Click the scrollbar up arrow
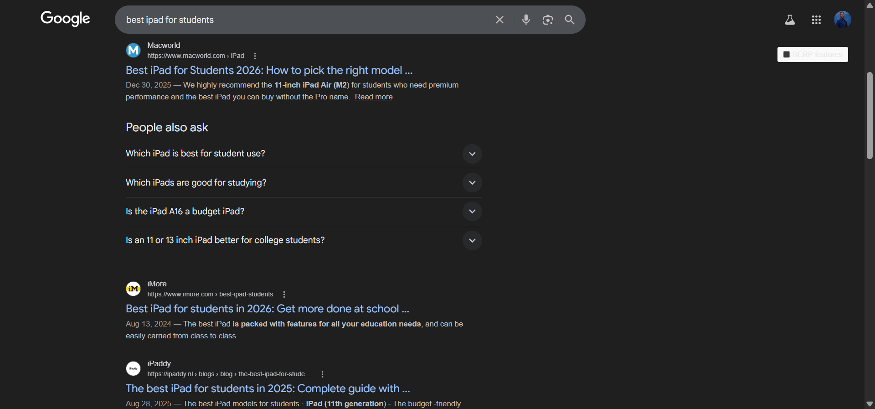The width and height of the screenshot is (875, 409). click(870, 5)
